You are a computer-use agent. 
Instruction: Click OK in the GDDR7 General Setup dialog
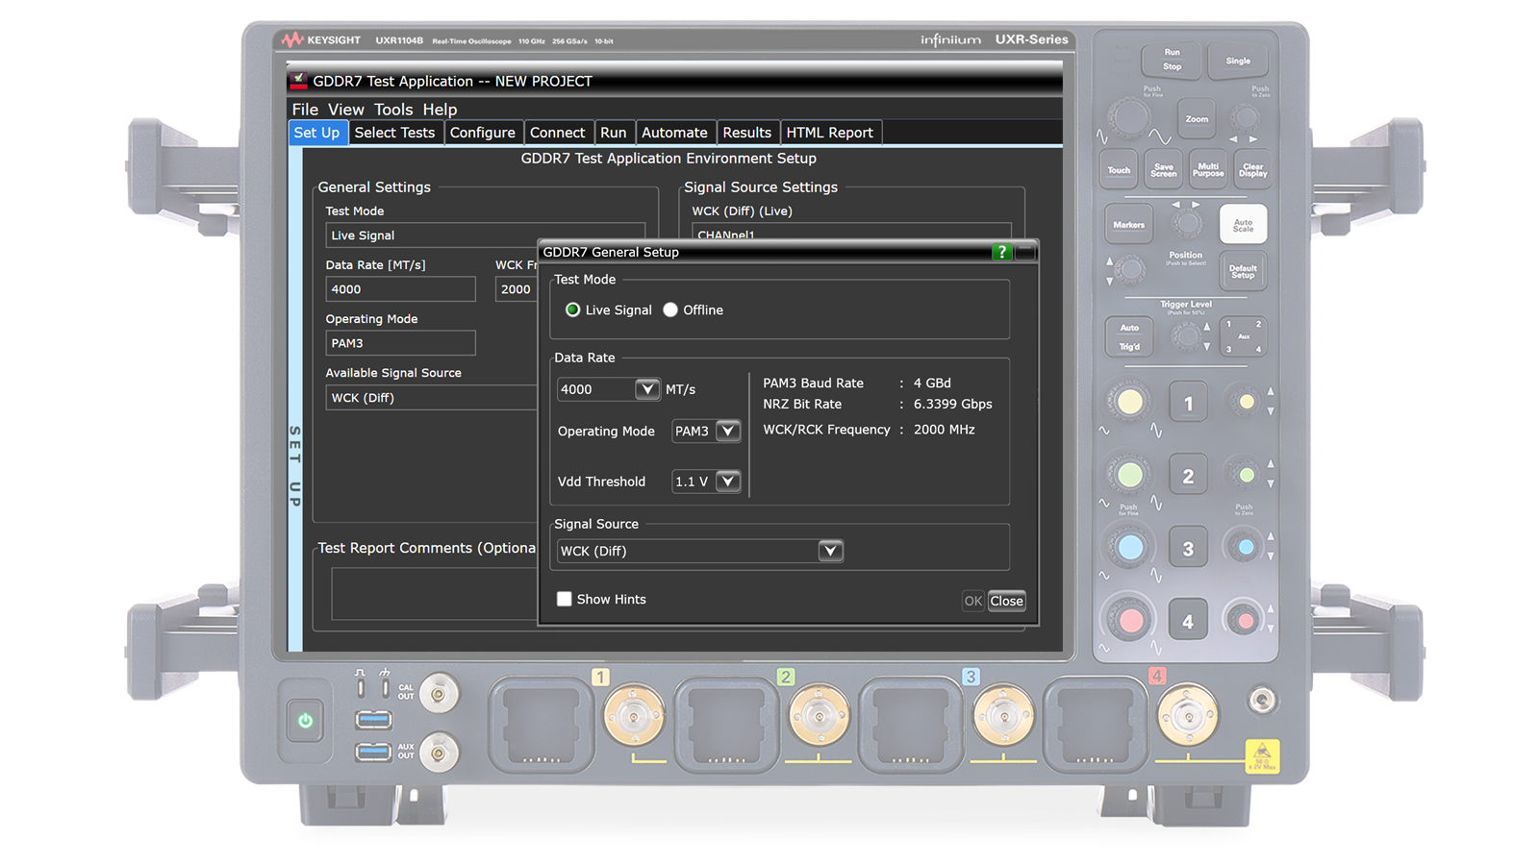tap(972, 600)
